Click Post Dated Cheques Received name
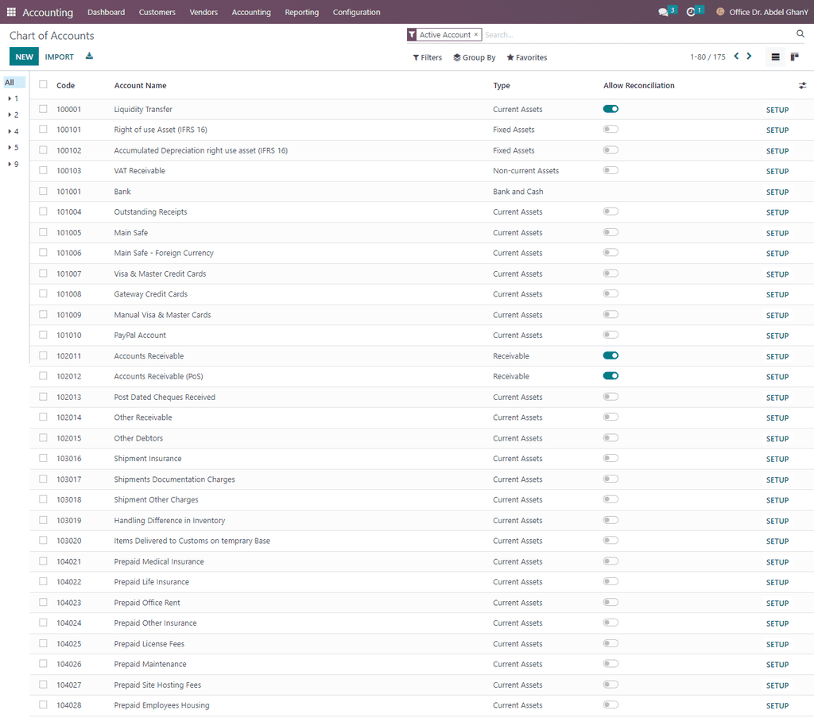Screen dimensions: 814x718 click(x=165, y=397)
